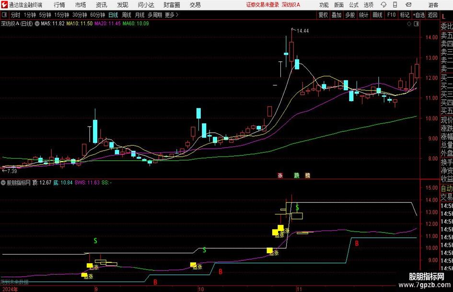Click MA10: 11.50 indicator value
The image size is (453, 292).
(x=80, y=23)
